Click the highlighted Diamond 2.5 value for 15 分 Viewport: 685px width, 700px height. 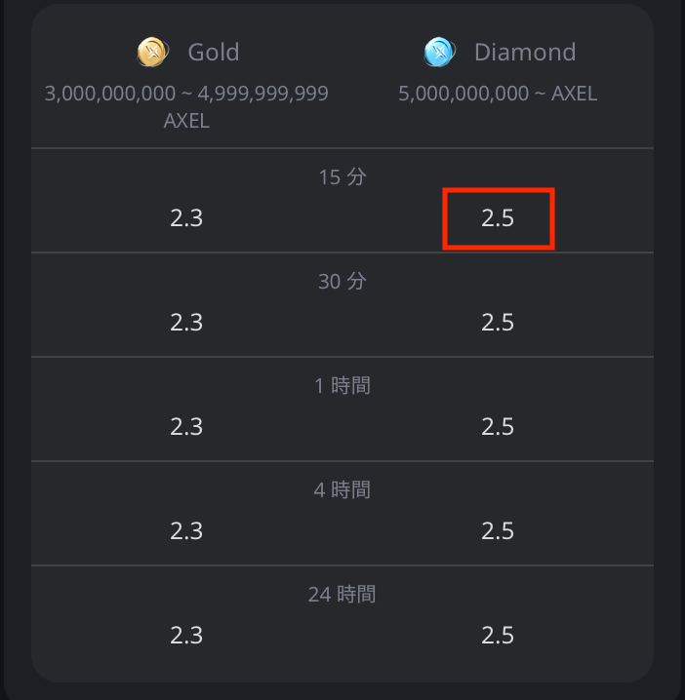[x=498, y=218]
